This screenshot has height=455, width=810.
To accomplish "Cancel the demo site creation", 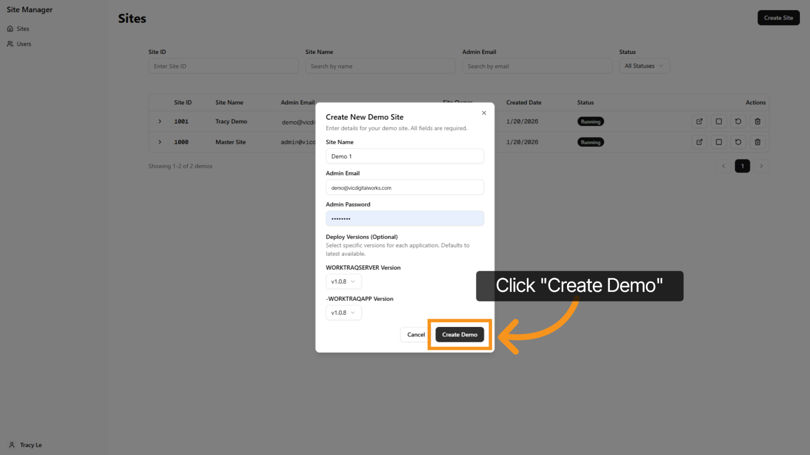I will coord(415,334).
